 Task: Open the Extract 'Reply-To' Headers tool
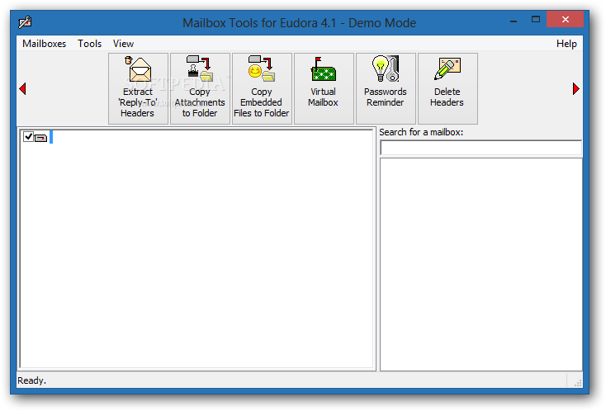click(138, 88)
